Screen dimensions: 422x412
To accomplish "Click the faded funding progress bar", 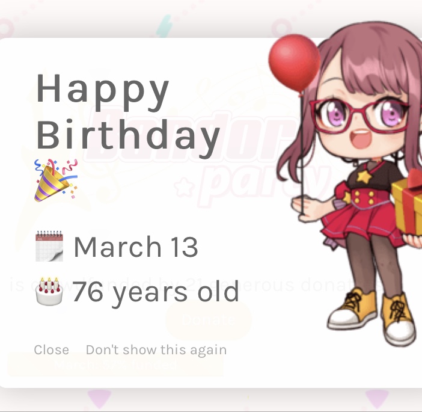I will click(x=115, y=364).
